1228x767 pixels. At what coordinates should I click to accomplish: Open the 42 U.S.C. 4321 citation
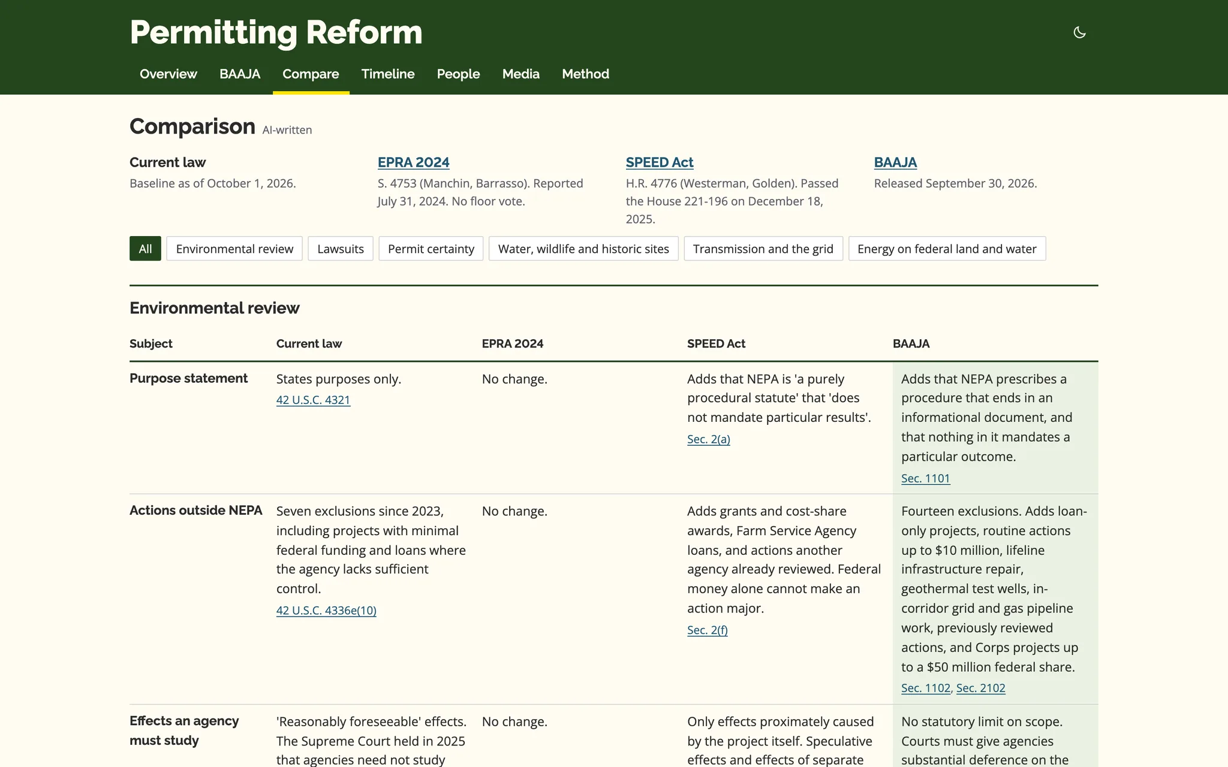click(x=313, y=400)
